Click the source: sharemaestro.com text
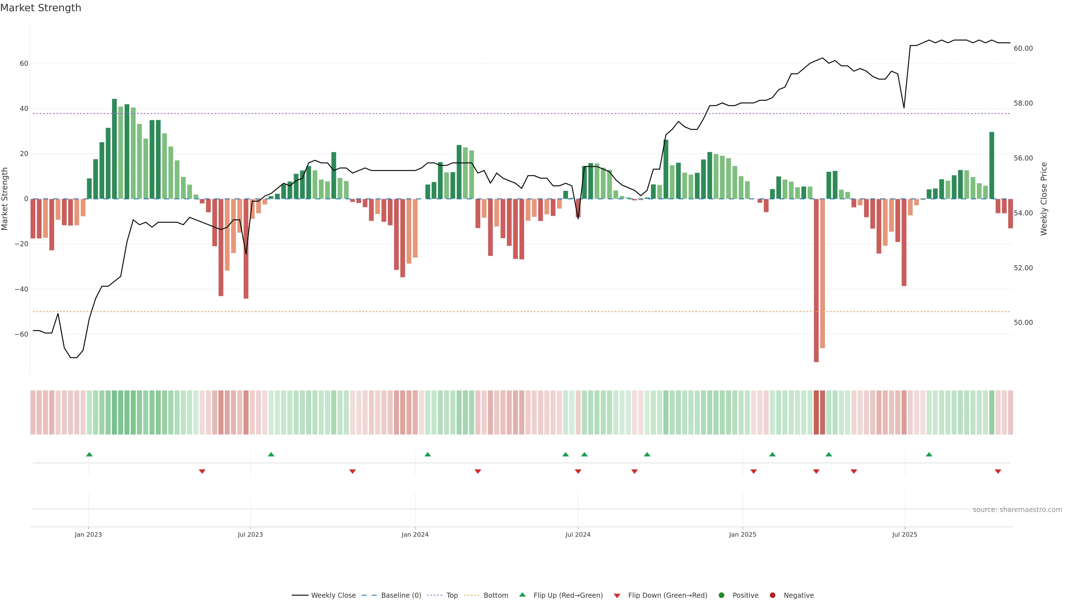Screen dimensions: 1076x605 coord(1017,510)
